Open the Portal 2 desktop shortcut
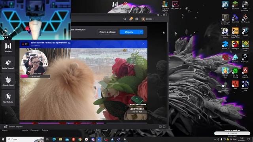 pyautogui.click(x=245, y=32)
